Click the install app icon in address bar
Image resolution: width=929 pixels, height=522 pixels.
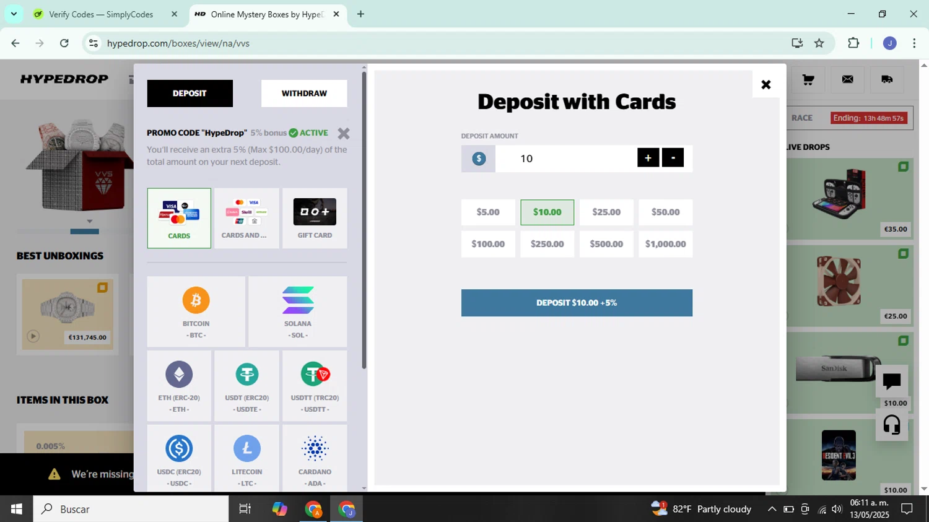pos(797,43)
